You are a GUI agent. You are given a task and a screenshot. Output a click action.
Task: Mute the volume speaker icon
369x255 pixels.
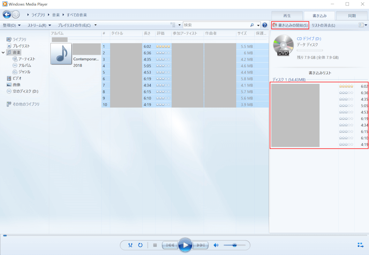pyautogui.click(x=216, y=245)
